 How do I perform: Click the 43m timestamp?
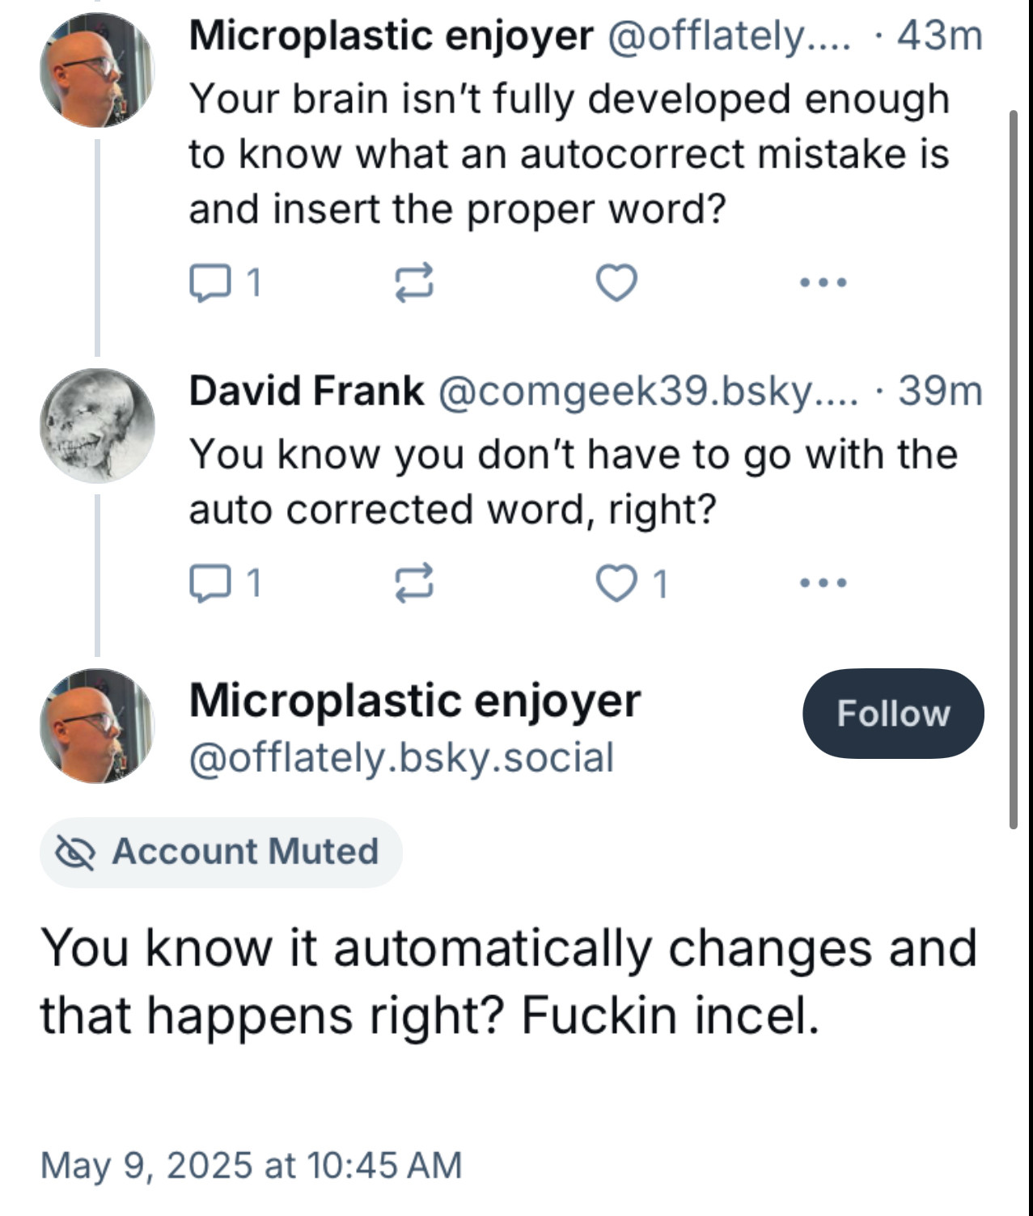[x=940, y=36]
